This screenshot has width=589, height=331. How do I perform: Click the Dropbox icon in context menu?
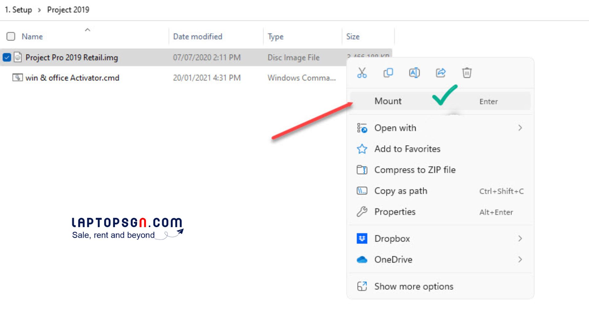pos(362,238)
